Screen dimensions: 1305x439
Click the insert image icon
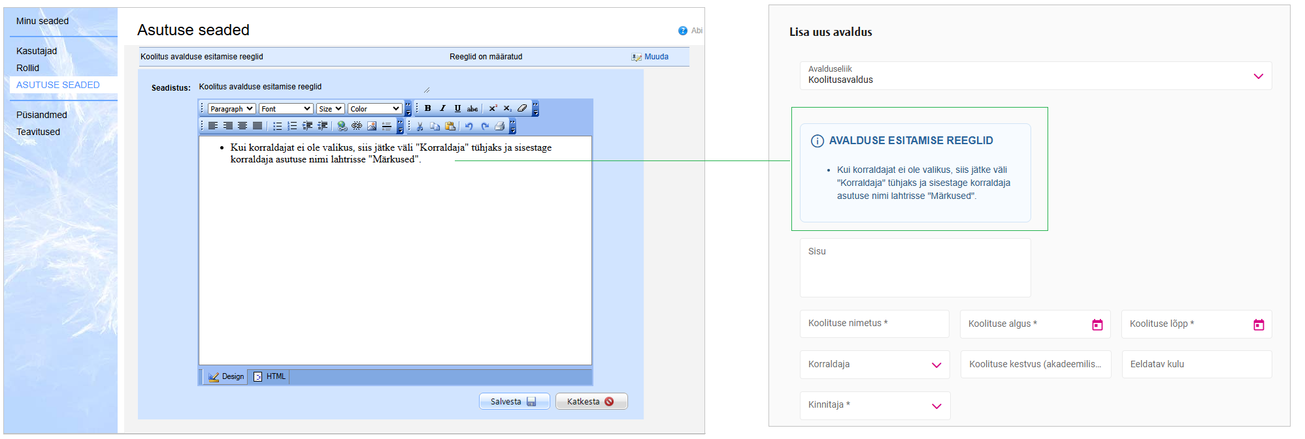[372, 126]
